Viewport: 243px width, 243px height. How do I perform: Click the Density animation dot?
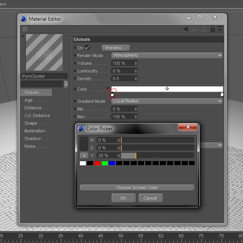(75, 79)
